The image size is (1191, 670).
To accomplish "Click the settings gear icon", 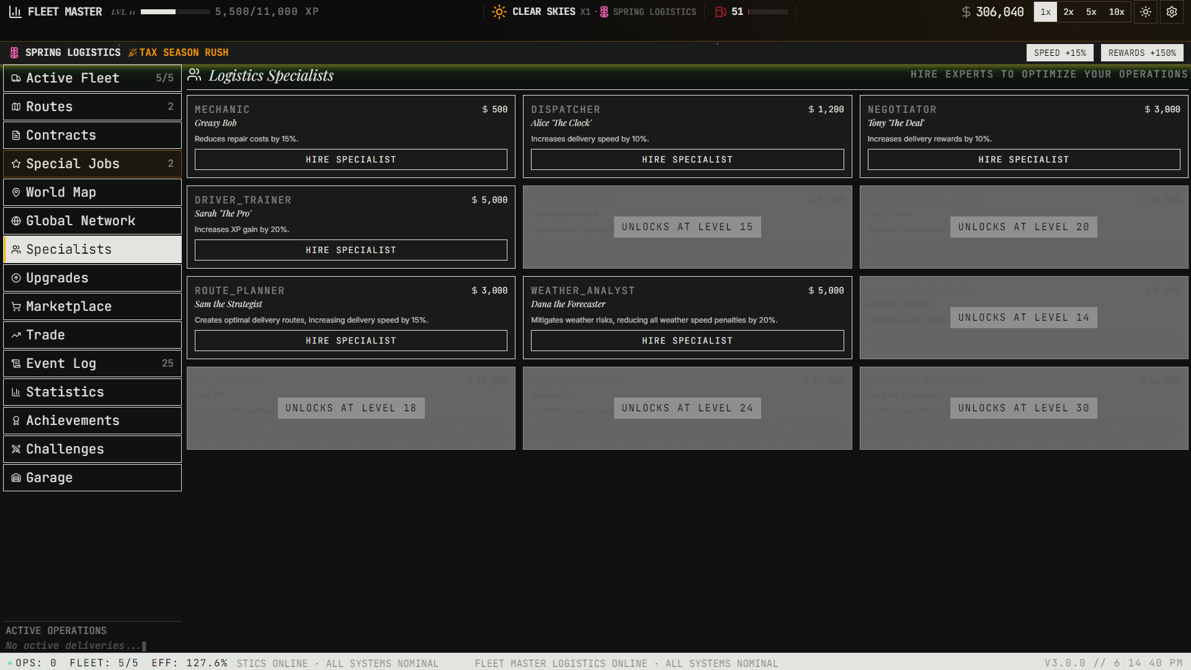I will pos(1171,12).
